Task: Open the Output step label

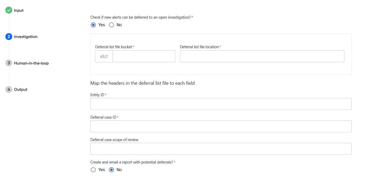Action: [21, 90]
